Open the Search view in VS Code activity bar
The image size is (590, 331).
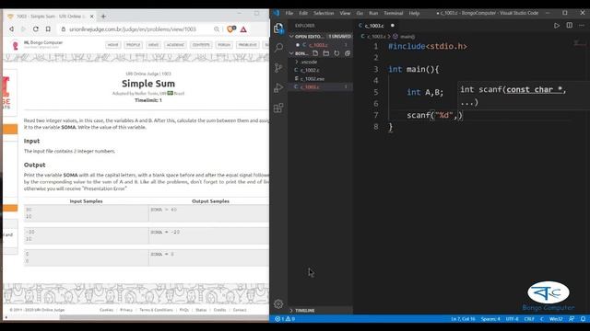tap(278, 48)
